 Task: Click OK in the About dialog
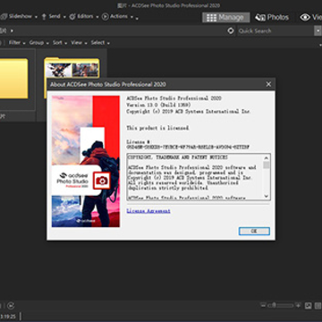pos(254,231)
